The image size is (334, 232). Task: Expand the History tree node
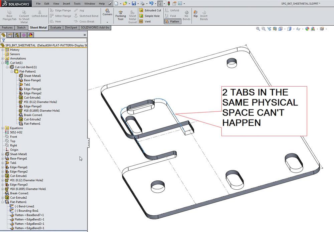point(3,50)
